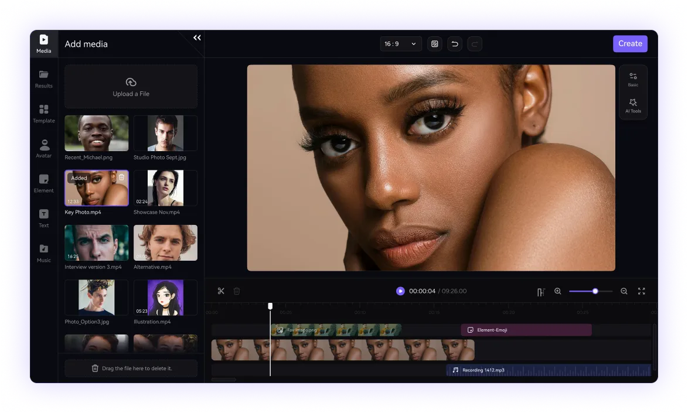This screenshot has width=688, height=413.
Task: Open the Basic tools panel
Action: 633,79
